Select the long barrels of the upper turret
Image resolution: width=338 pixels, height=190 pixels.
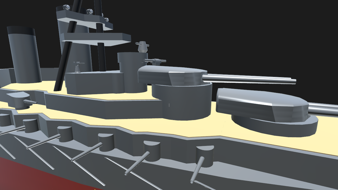click(x=249, y=79)
